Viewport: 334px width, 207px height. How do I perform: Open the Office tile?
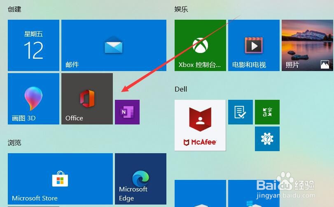coord(87,99)
